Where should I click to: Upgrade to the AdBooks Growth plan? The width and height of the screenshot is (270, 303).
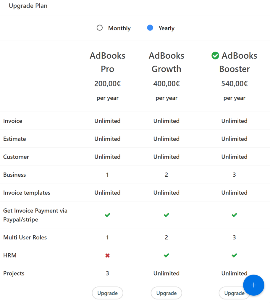[x=166, y=293]
